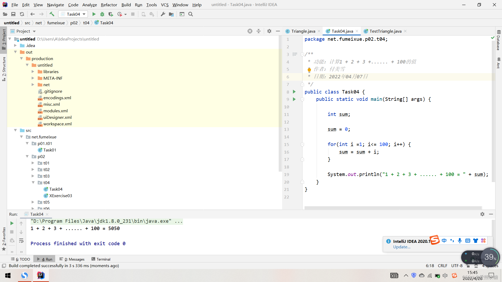Click run gutter icon beside main method
502x282 pixels.
pyautogui.click(x=294, y=99)
